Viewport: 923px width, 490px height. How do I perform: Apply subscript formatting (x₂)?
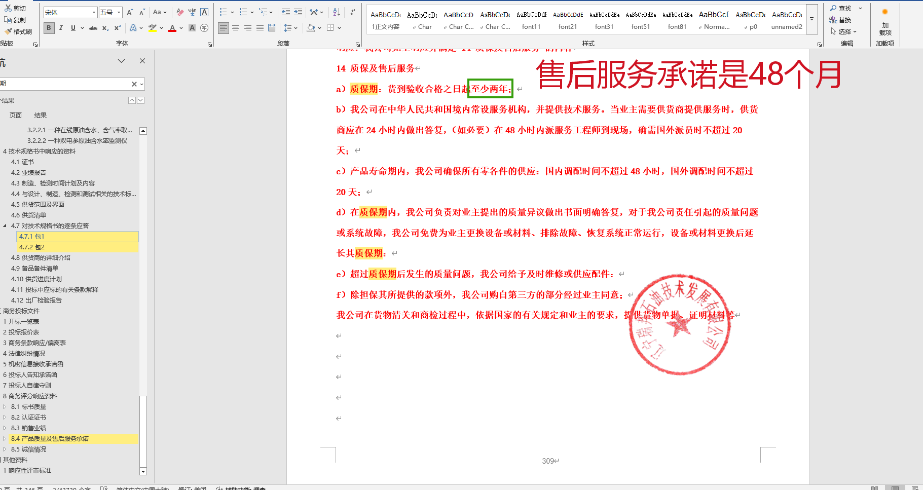point(105,28)
